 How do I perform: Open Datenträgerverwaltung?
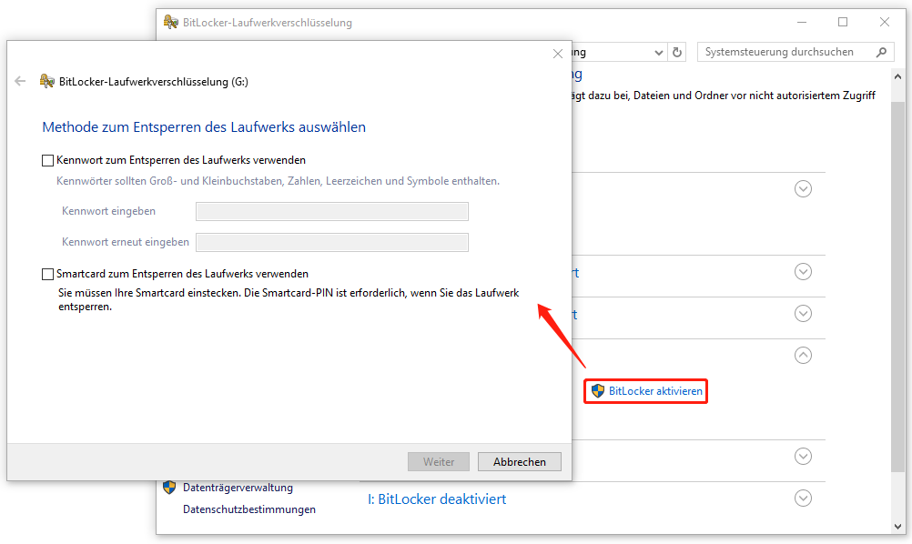pos(238,488)
